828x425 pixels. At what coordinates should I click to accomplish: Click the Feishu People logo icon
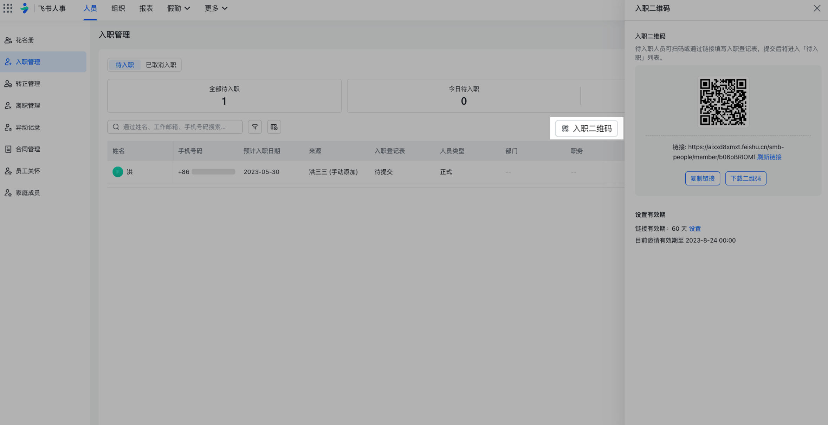24,8
